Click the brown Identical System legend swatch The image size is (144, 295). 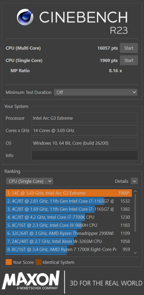[x=38, y=262]
